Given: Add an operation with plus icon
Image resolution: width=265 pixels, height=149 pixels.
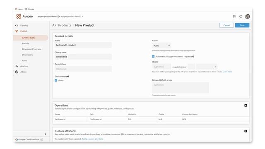Looking at the screenshot, I should (246, 106).
